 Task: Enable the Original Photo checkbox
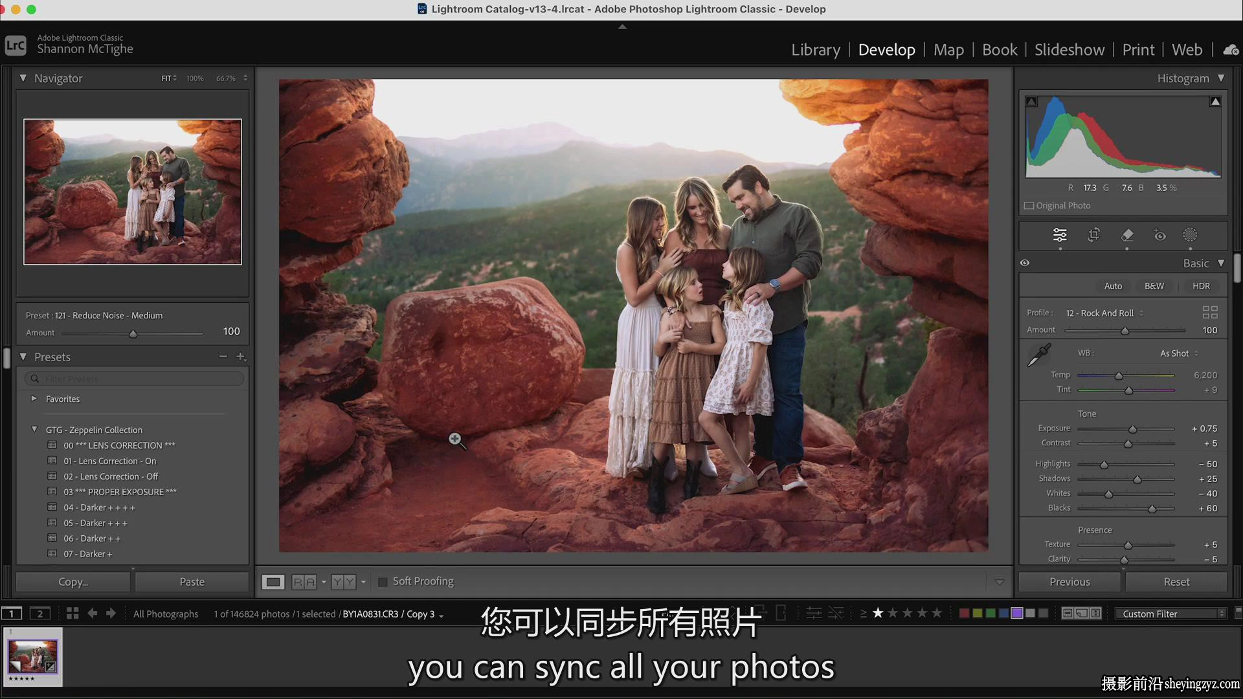coord(1029,206)
